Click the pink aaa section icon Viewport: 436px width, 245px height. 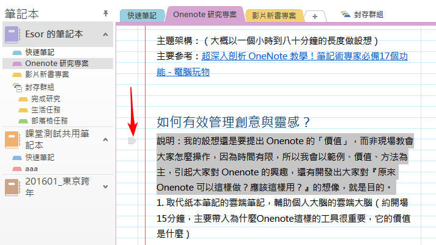click(x=17, y=169)
